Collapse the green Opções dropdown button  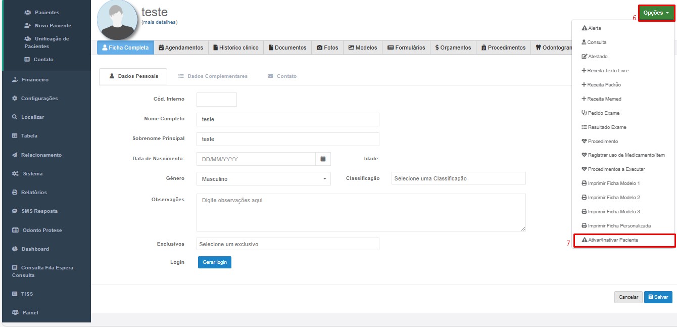656,13
